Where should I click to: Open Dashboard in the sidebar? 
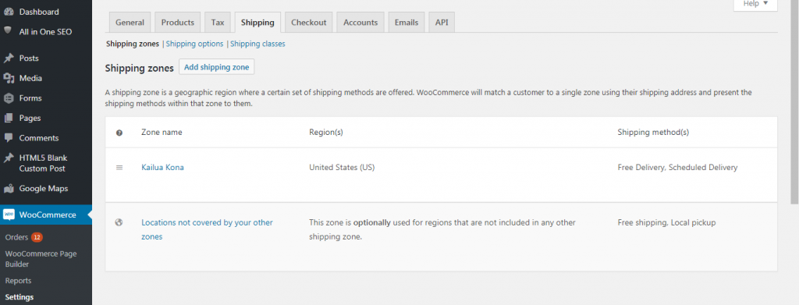tap(39, 12)
